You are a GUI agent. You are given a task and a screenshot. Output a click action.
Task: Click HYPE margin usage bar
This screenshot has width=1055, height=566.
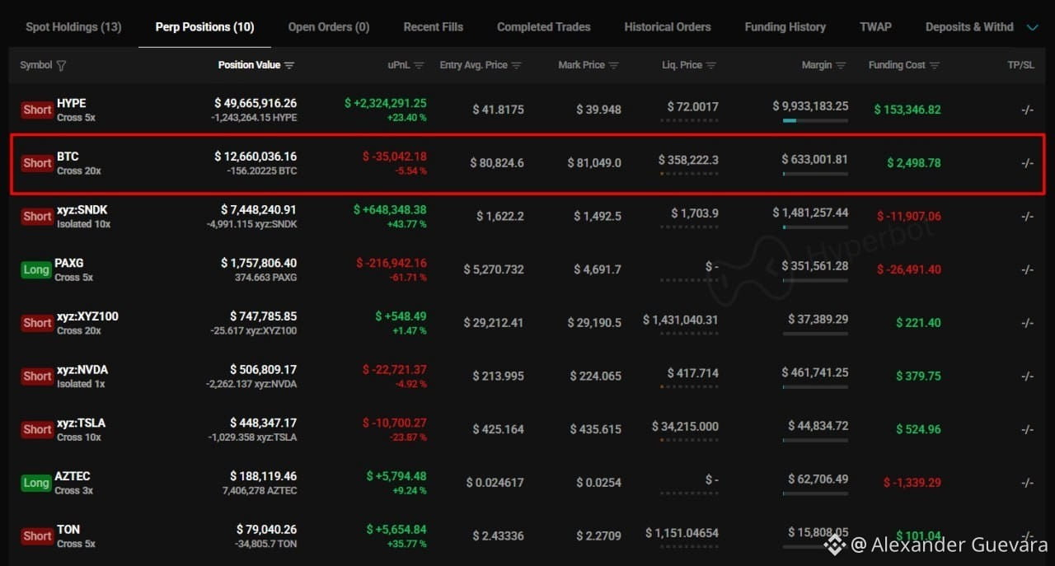point(815,120)
